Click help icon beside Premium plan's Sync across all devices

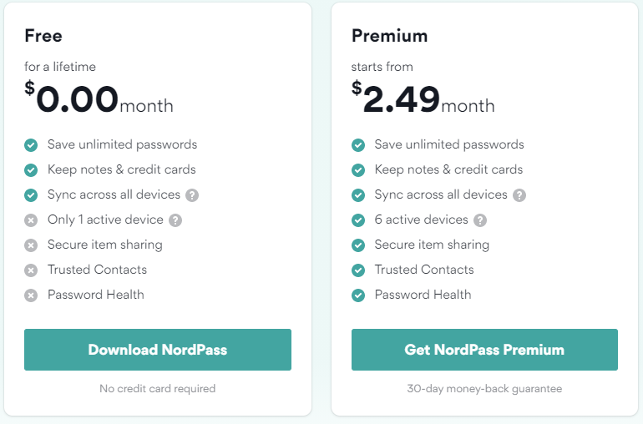pyautogui.click(x=519, y=195)
